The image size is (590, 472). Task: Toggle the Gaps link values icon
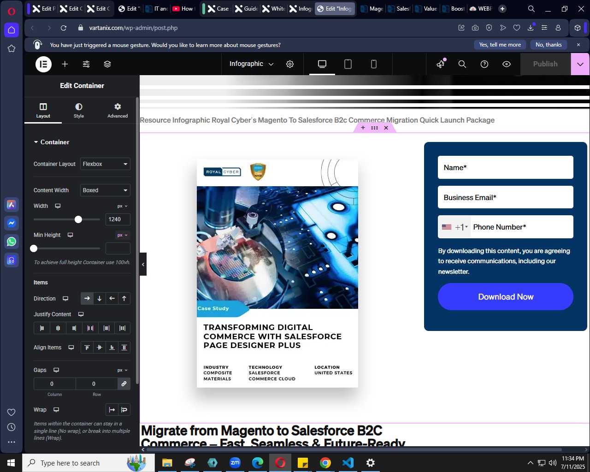pyautogui.click(x=124, y=384)
